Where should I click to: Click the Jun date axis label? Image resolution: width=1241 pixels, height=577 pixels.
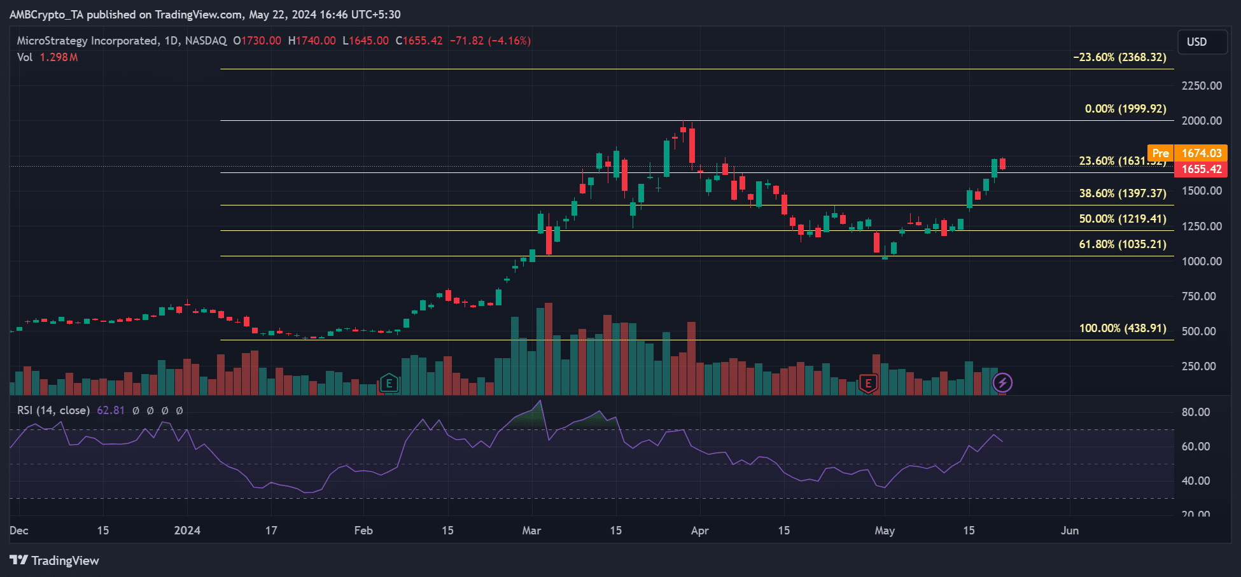coord(1070,531)
